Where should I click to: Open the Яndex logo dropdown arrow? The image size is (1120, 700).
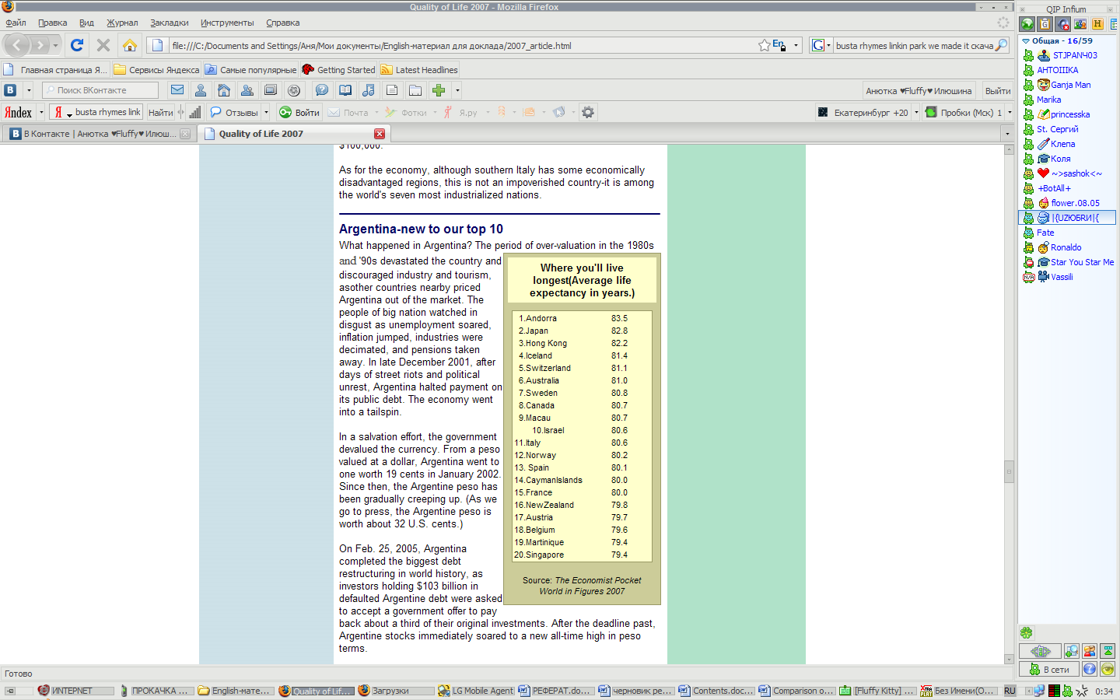[x=41, y=112]
